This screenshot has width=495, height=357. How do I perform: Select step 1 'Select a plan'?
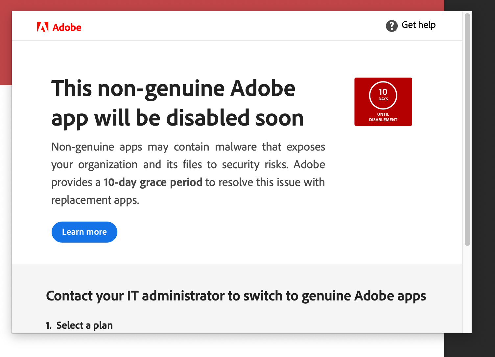79,325
